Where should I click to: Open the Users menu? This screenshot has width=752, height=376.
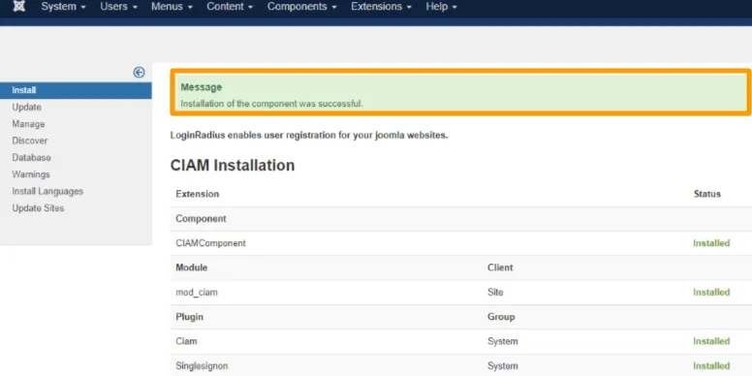pyautogui.click(x=118, y=7)
